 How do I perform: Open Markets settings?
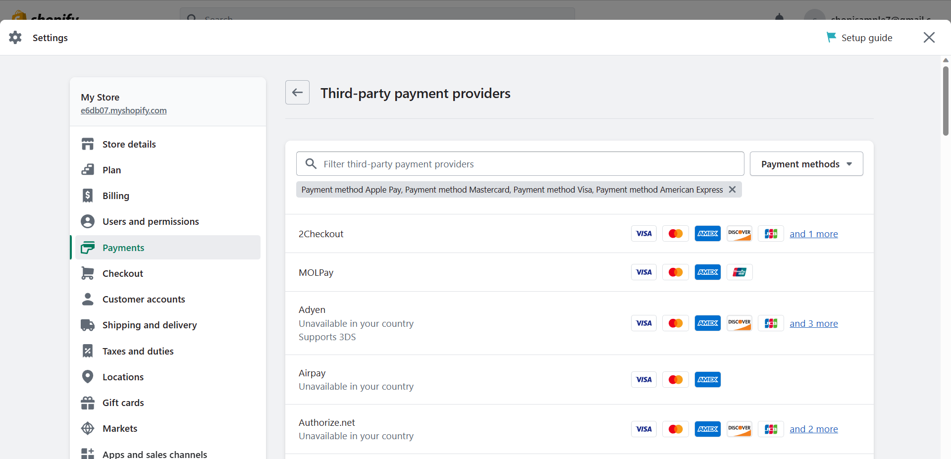(x=168, y=428)
